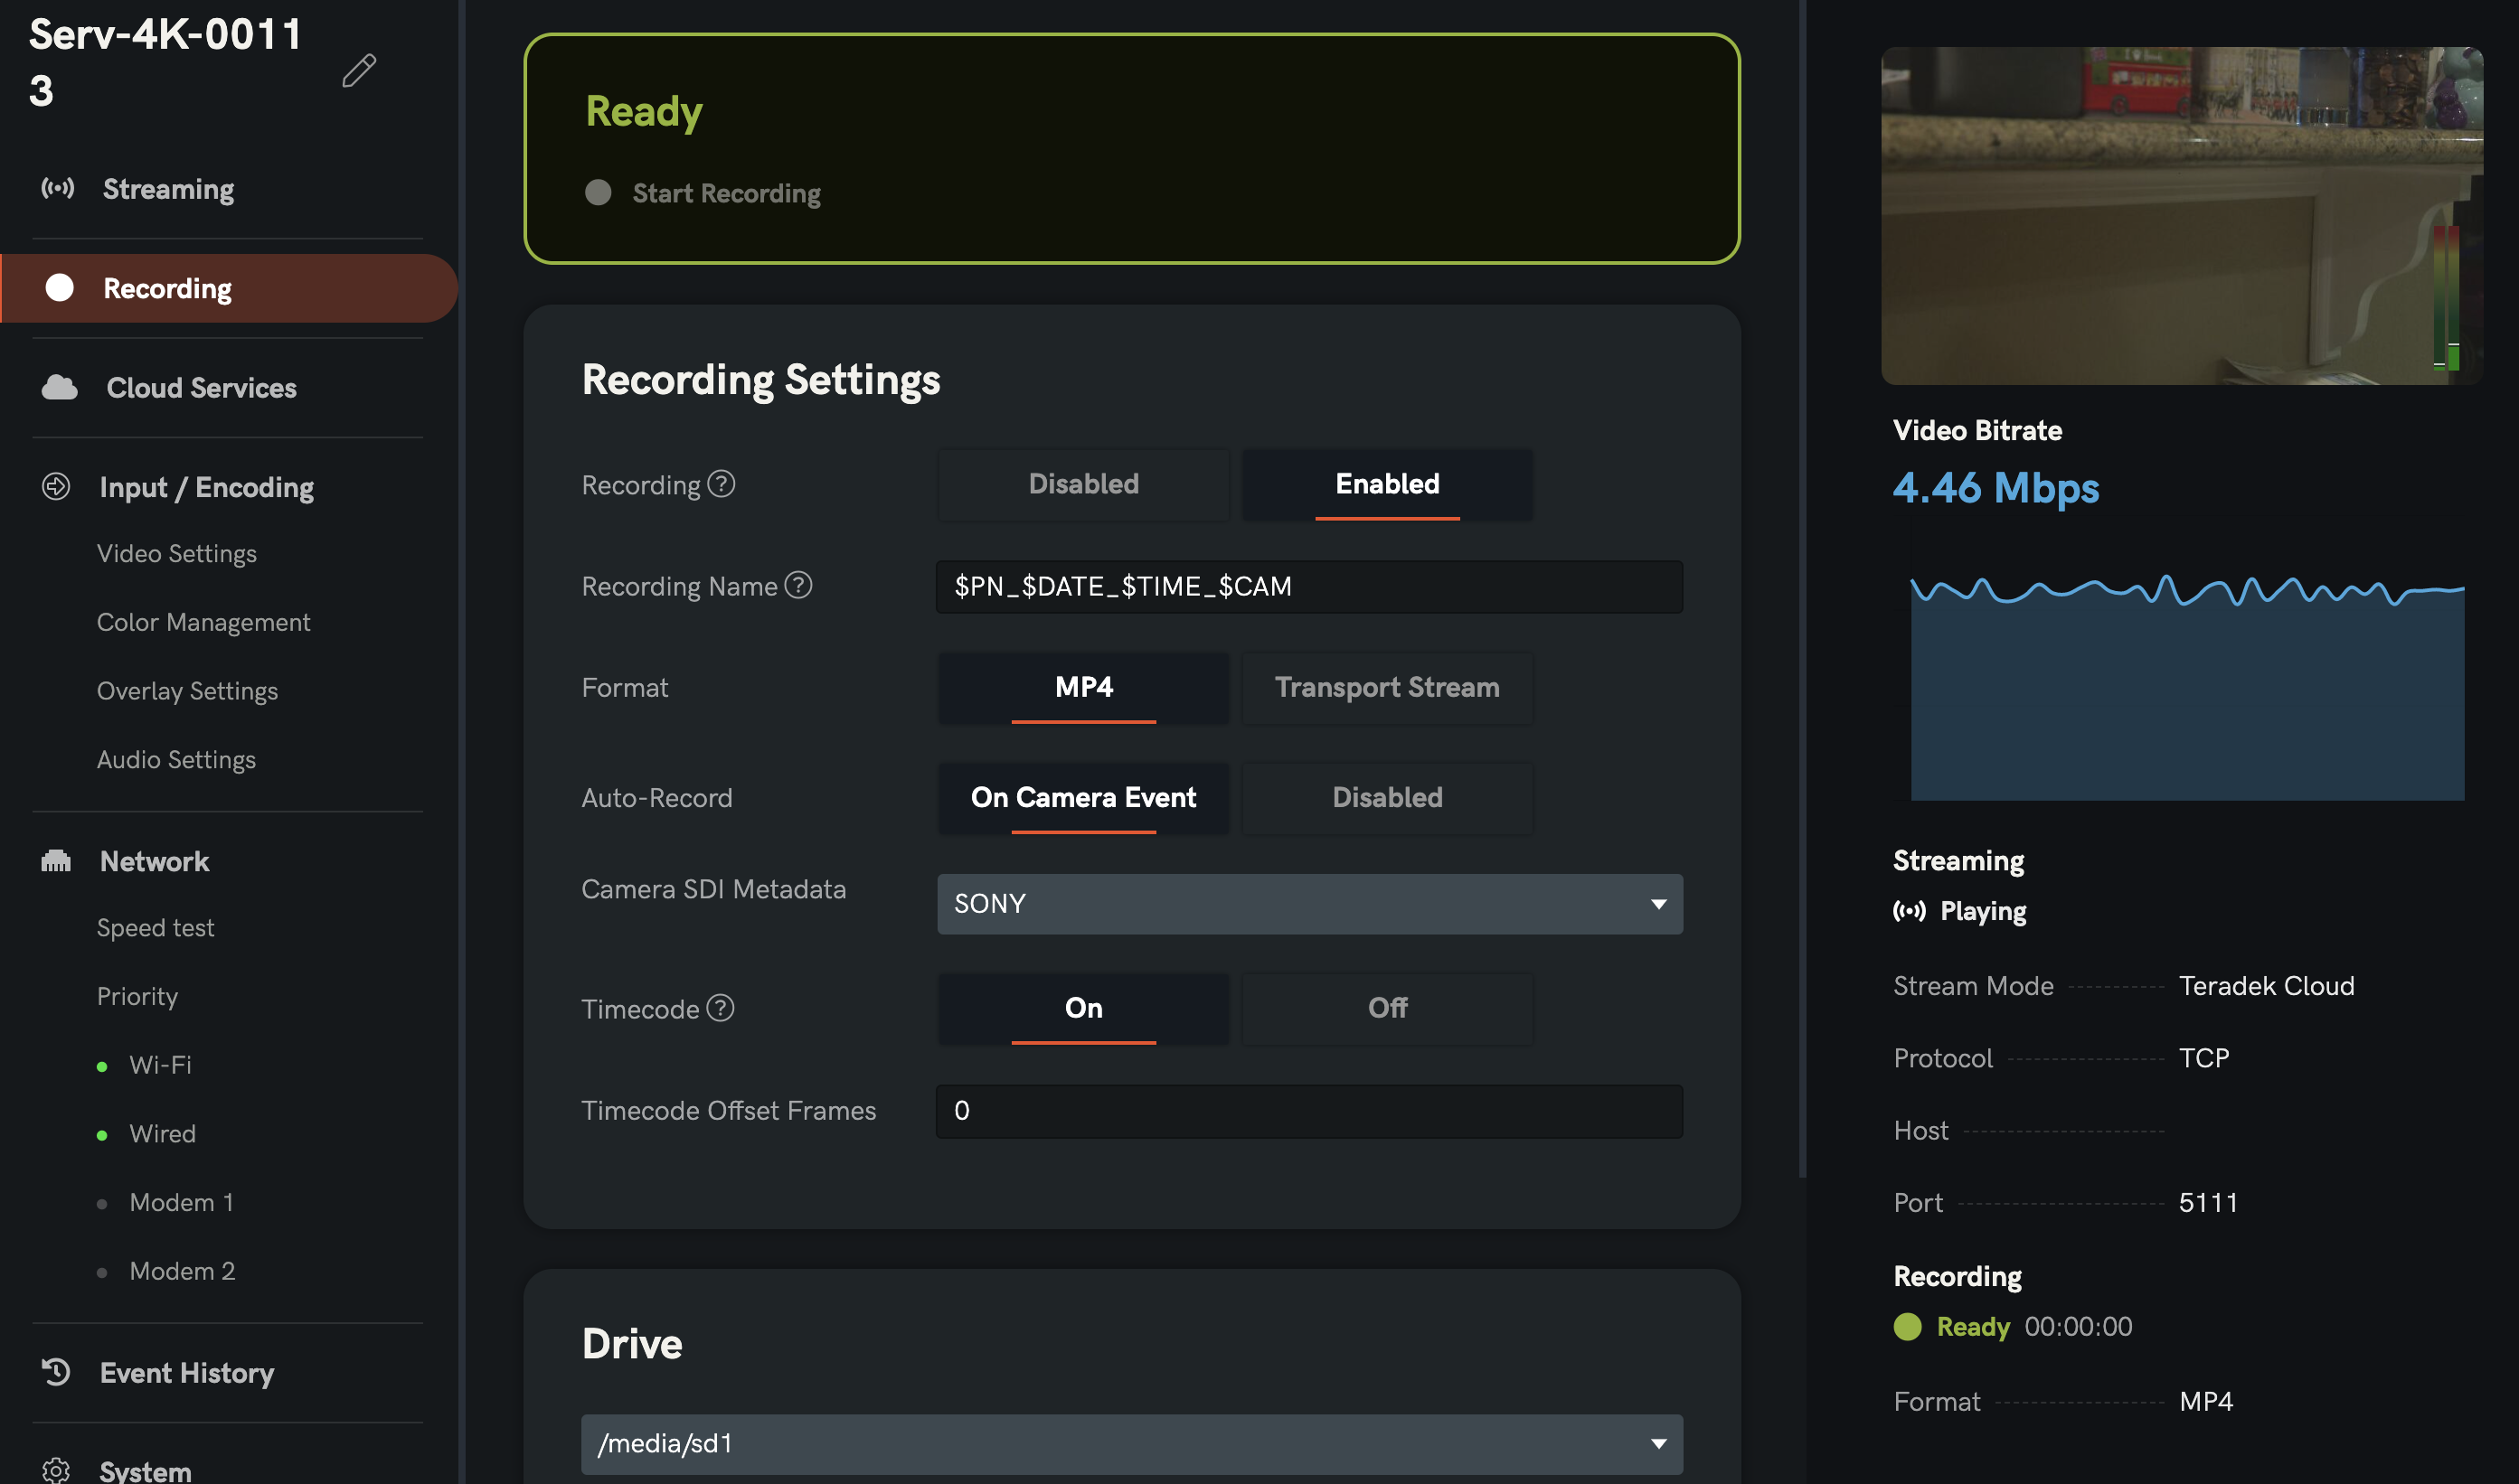Click the Cloud Services cloud icon
The height and width of the screenshot is (1484, 2519).
(x=60, y=388)
